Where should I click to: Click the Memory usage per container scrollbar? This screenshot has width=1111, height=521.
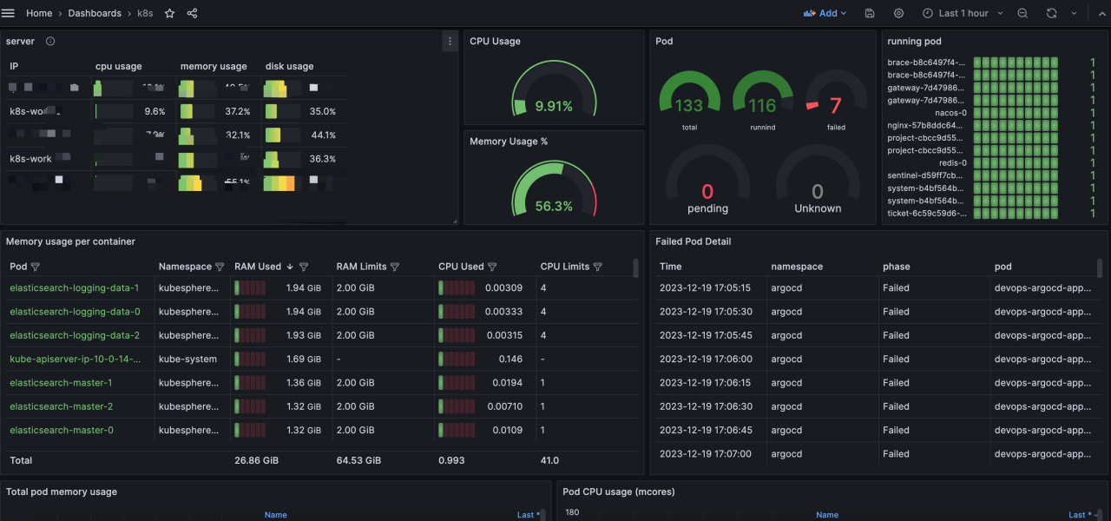(636, 267)
